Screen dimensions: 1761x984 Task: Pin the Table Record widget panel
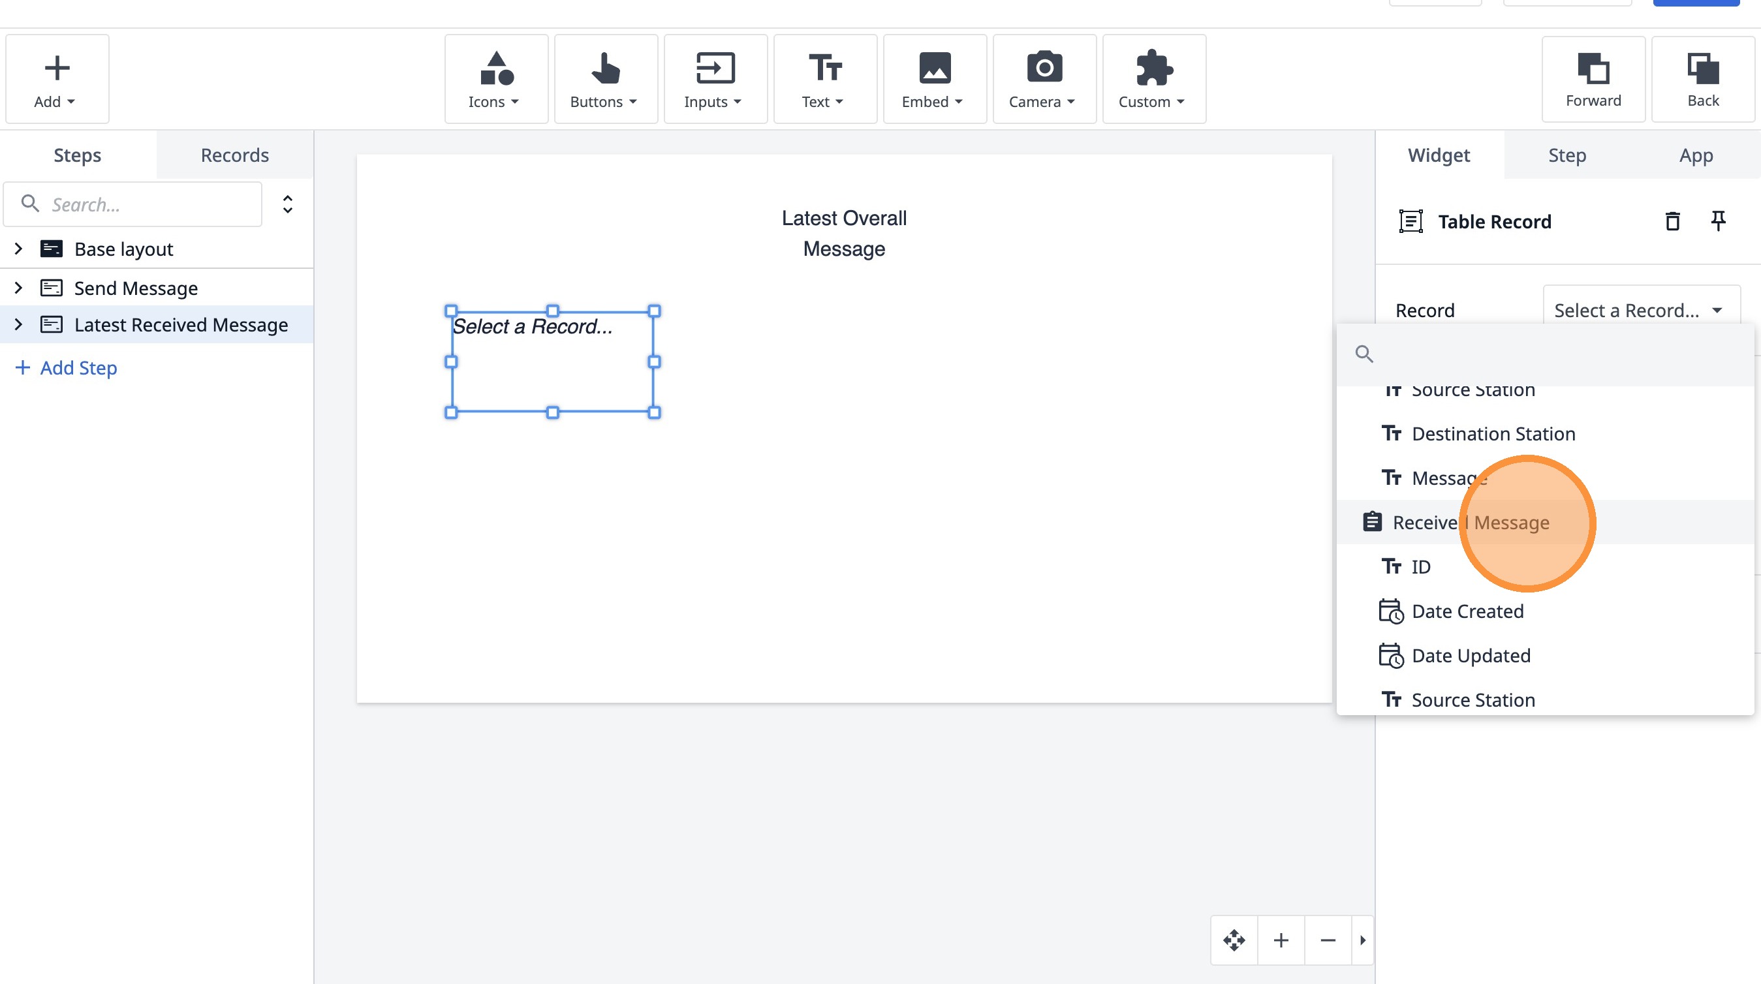(1718, 221)
